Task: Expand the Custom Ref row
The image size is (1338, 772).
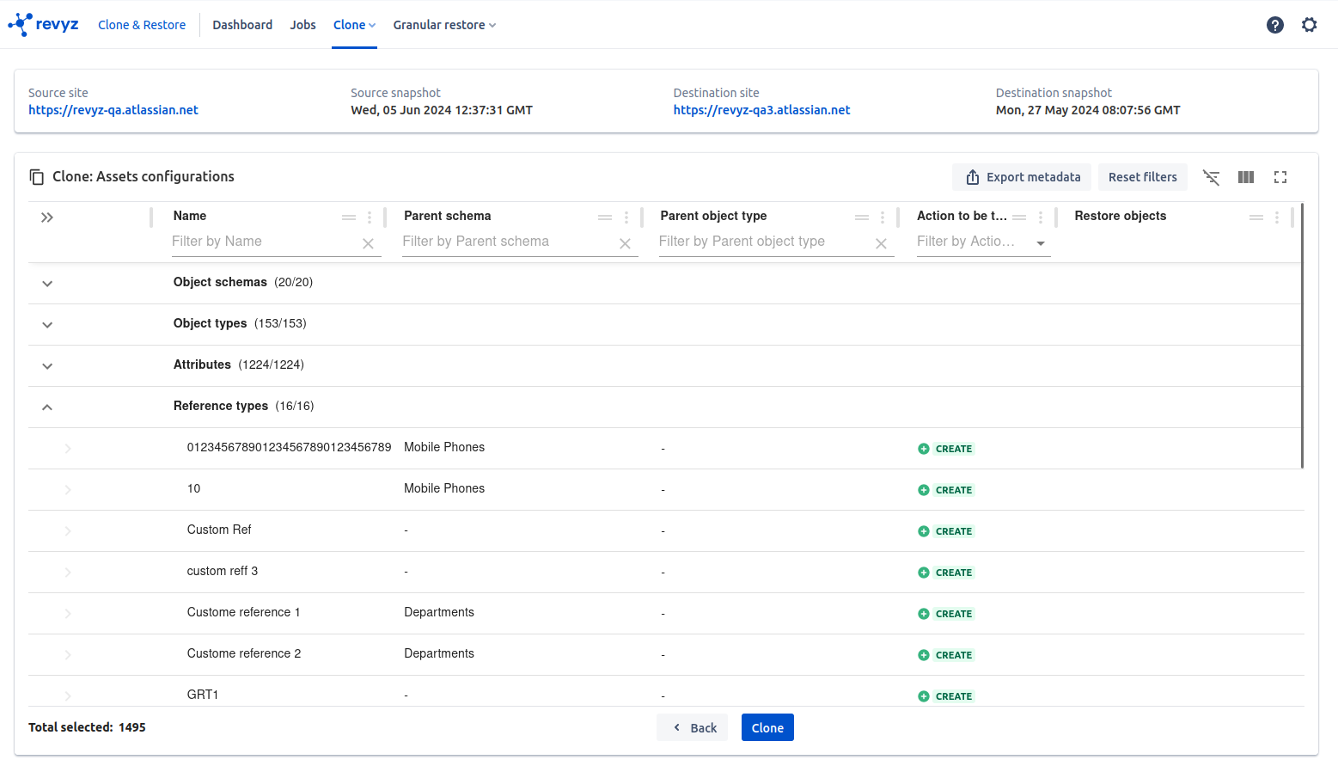Action: click(x=68, y=531)
